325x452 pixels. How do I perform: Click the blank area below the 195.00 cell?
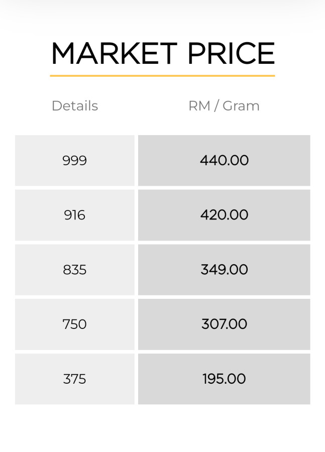[x=224, y=427]
